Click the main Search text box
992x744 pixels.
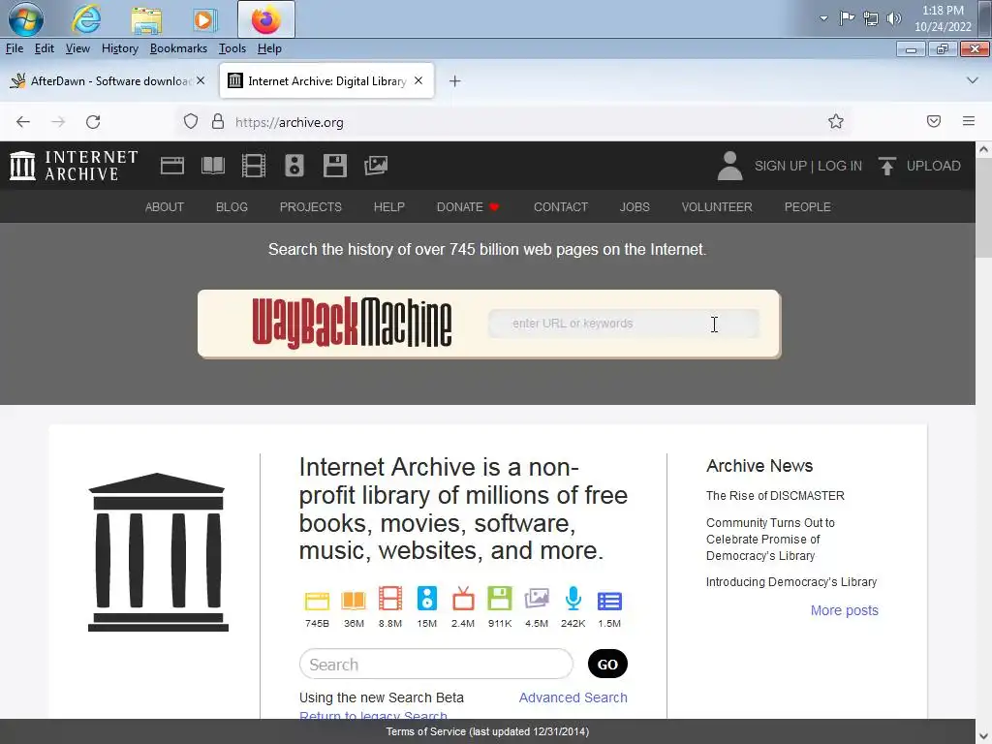436,665
